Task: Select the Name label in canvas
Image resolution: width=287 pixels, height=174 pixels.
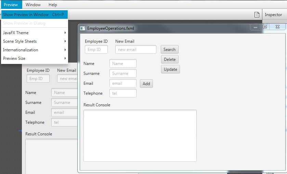Action: pos(31,93)
